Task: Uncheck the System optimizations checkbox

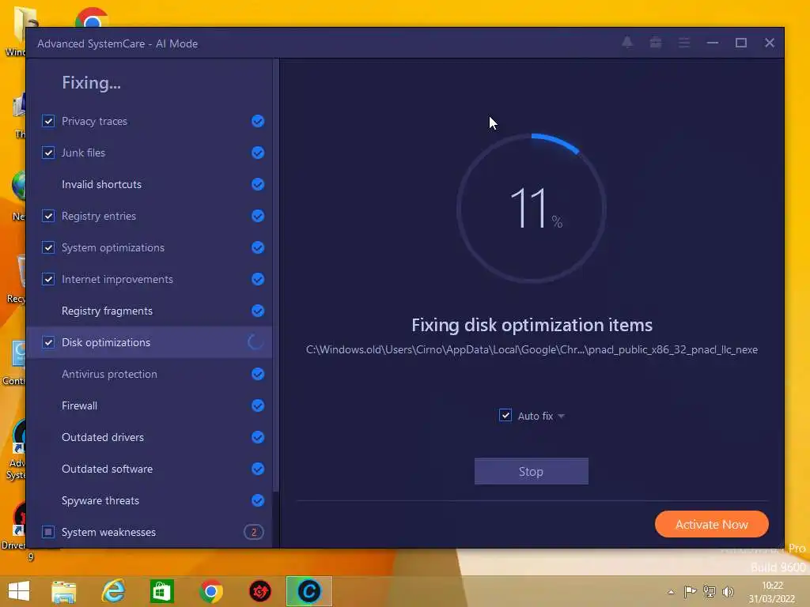Action: pyautogui.click(x=48, y=247)
